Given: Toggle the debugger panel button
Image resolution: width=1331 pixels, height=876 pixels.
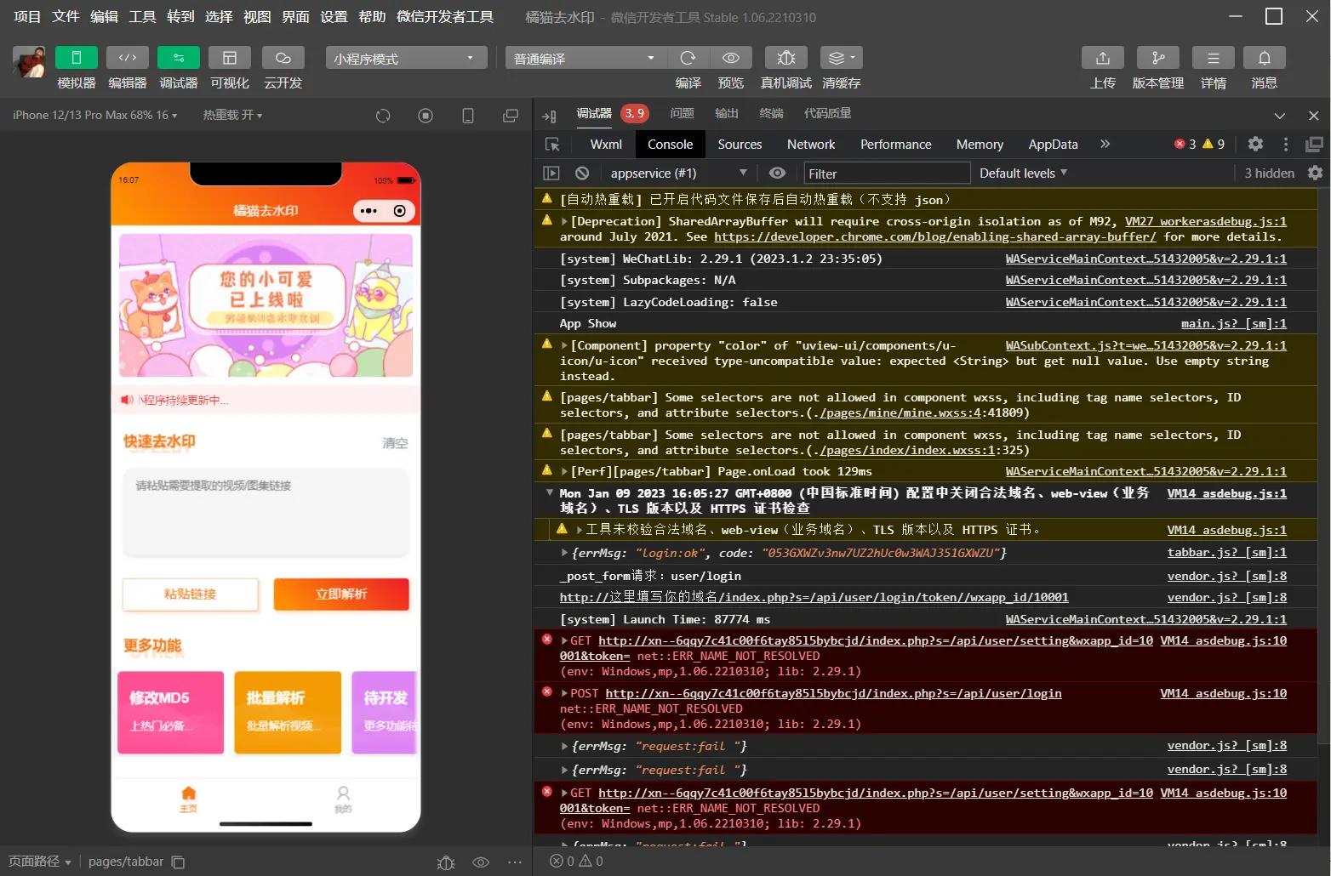Looking at the screenshot, I should pos(179,58).
